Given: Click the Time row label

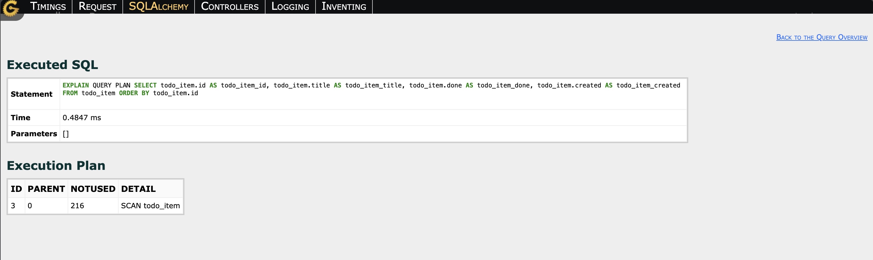Looking at the screenshot, I should click(20, 118).
